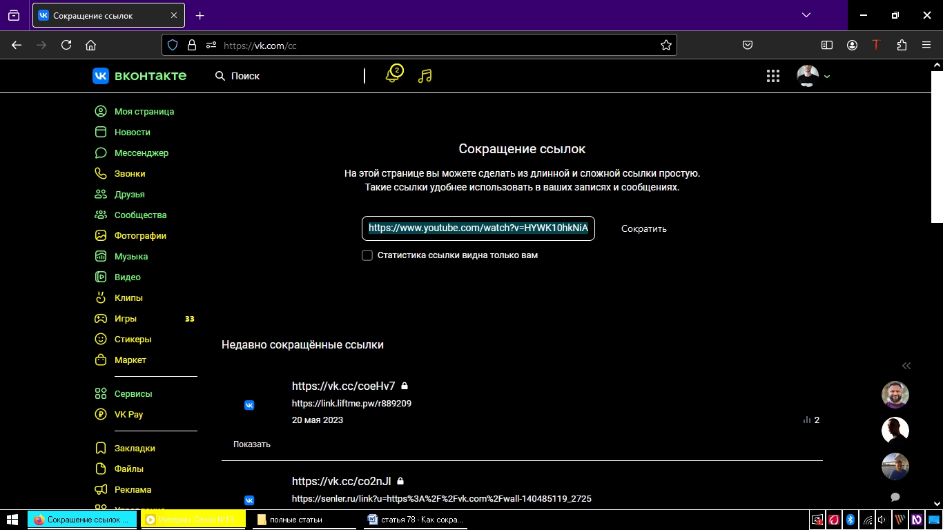
Task: Click the Стикеры smiley icon
Action: (101, 339)
